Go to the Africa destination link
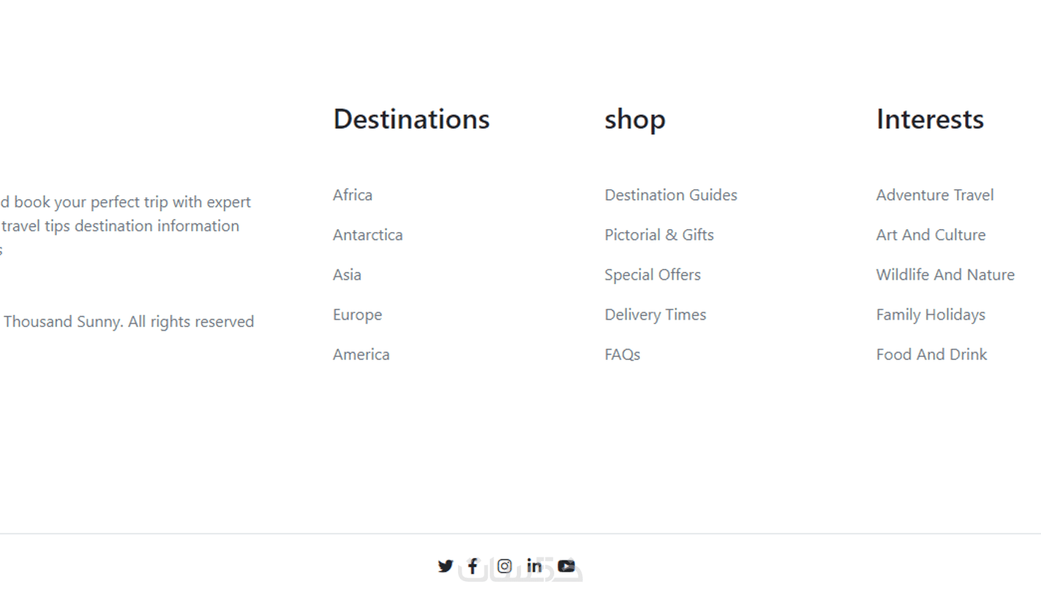This screenshot has width=1041, height=594. tap(352, 195)
